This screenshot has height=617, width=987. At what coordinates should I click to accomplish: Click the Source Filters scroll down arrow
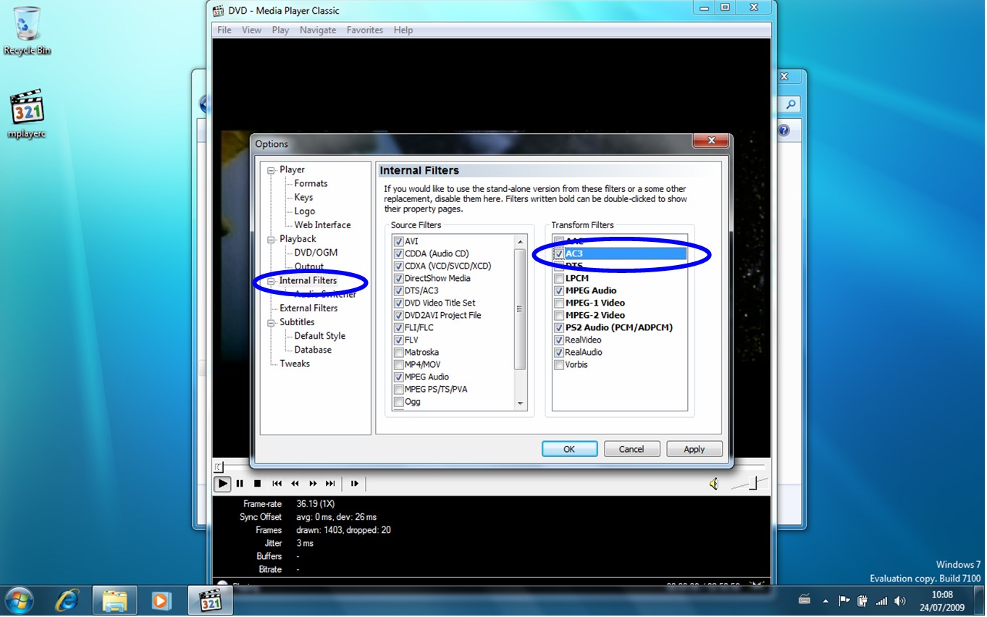[520, 403]
